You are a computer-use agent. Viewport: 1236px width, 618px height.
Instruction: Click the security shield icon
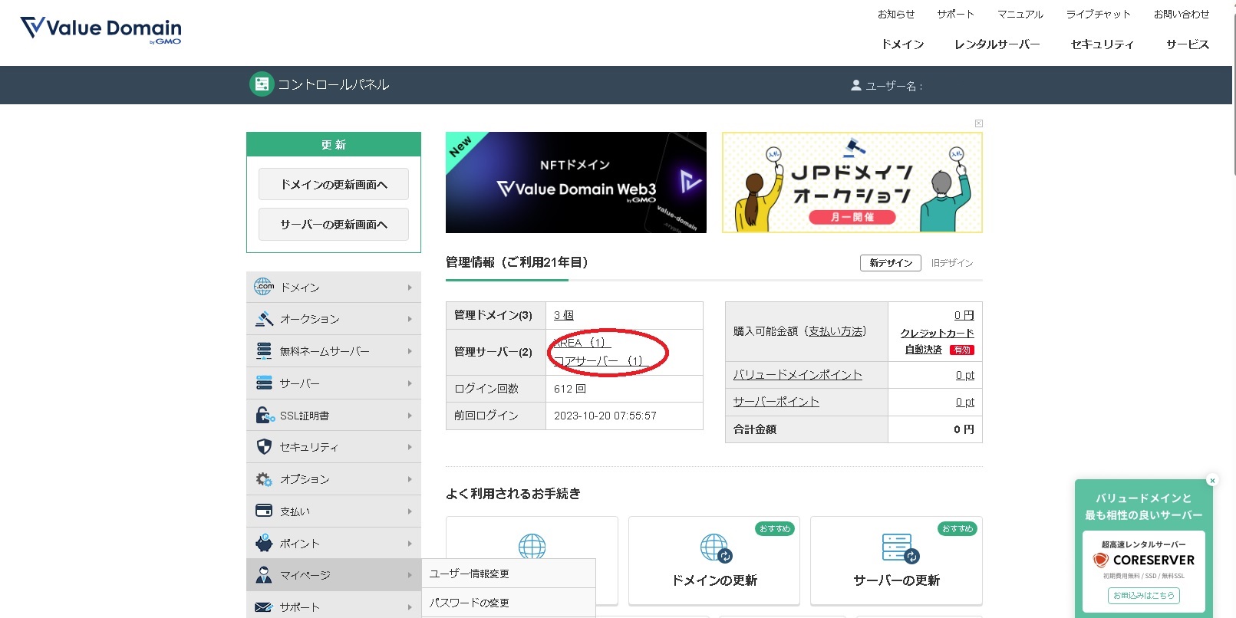(264, 447)
